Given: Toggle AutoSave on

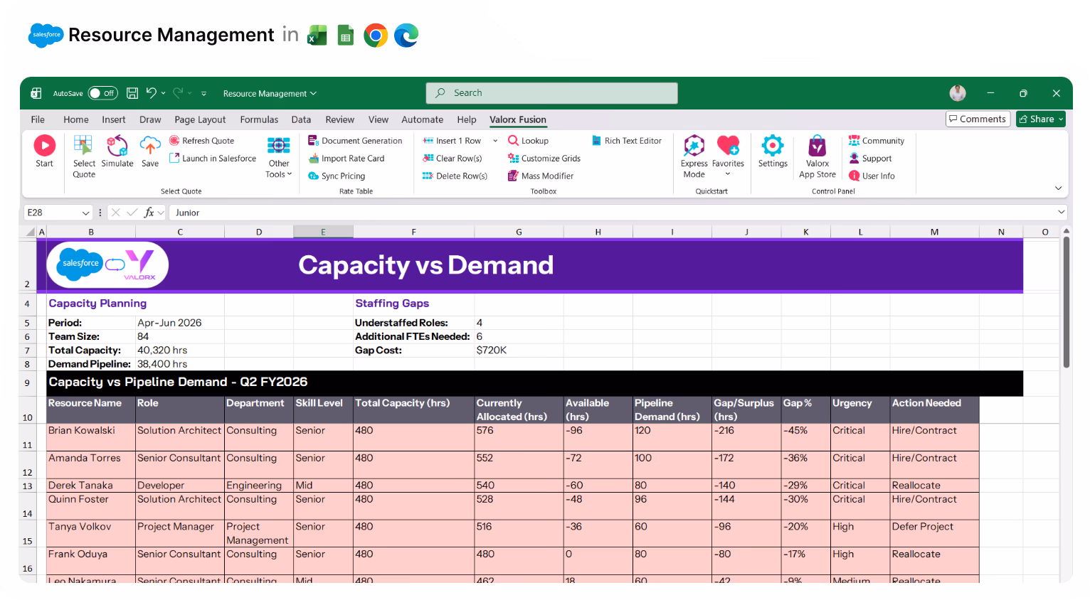Looking at the screenshot, I should pyautogui.click(x=102, y=93).
